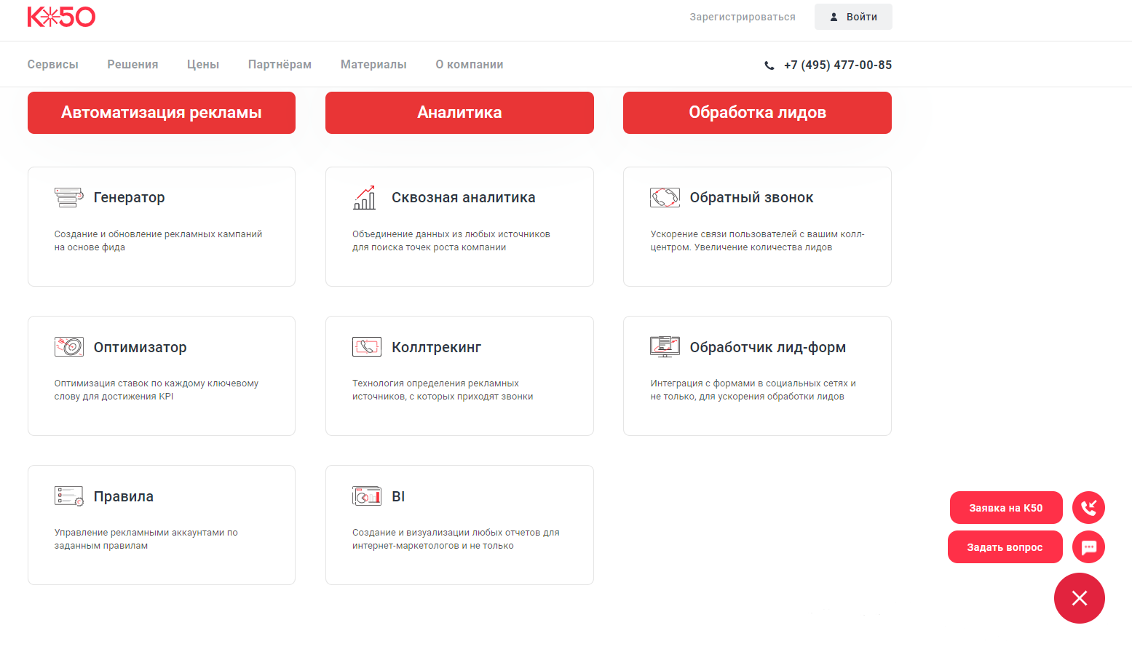
Task: Select the Автоматизация рекламы red button
Action: tap(162, 113)
